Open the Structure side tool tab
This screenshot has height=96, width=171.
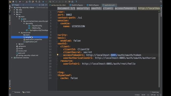point(10,20)
